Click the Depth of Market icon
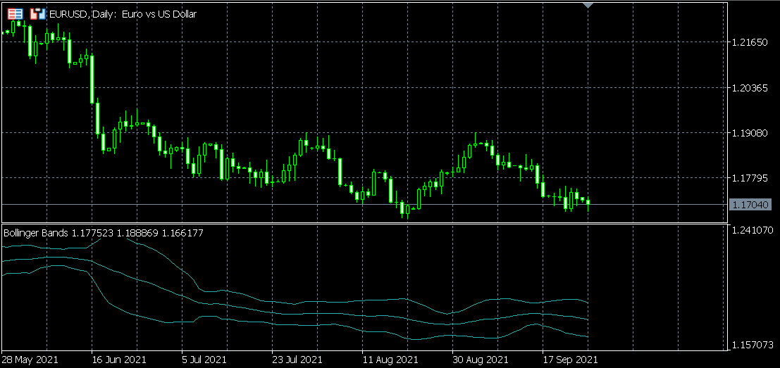Screen dimensions: 780x368 point(17,14)
